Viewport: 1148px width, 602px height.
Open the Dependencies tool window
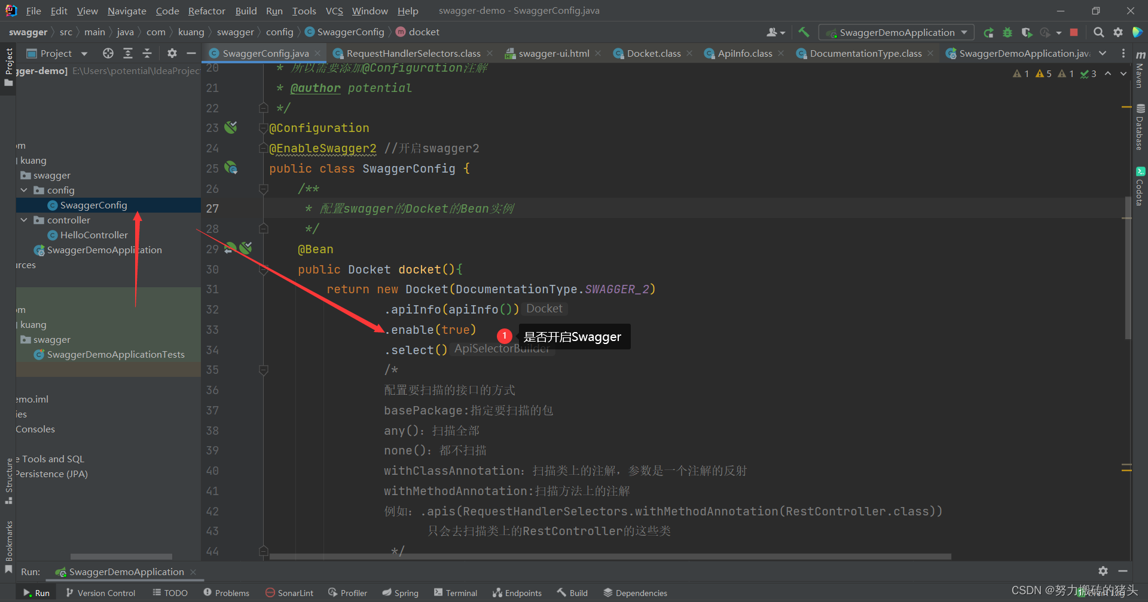[635, 592]
